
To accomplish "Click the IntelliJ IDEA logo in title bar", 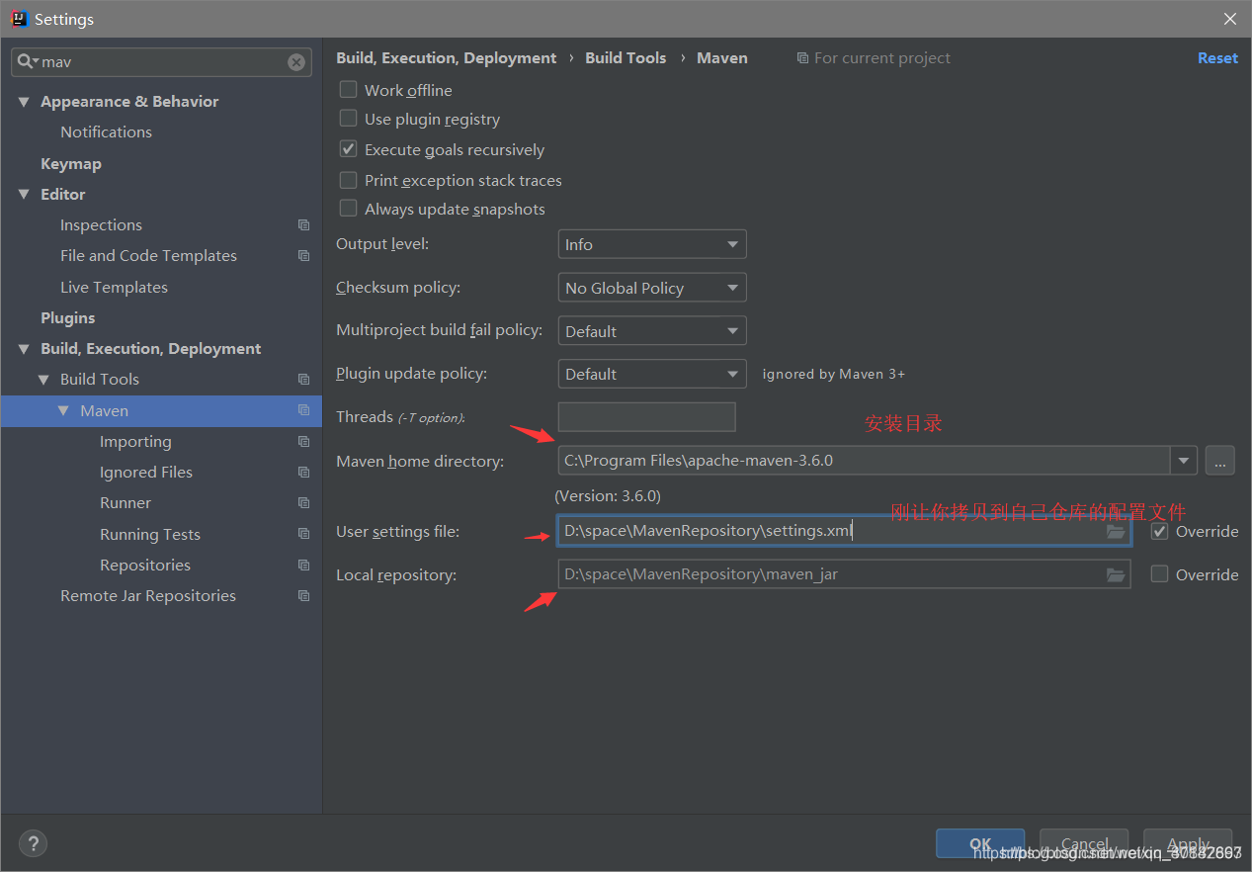I will point(19,19).
